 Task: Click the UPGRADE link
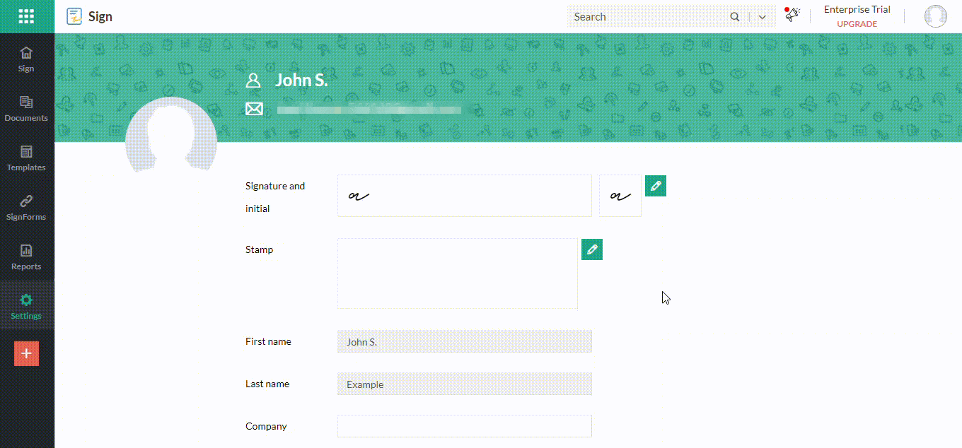857,23
